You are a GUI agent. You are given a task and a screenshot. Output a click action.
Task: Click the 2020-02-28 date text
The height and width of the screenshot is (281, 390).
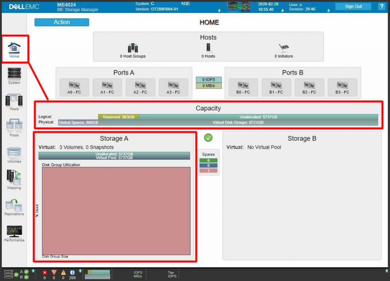tap(268, 4)
